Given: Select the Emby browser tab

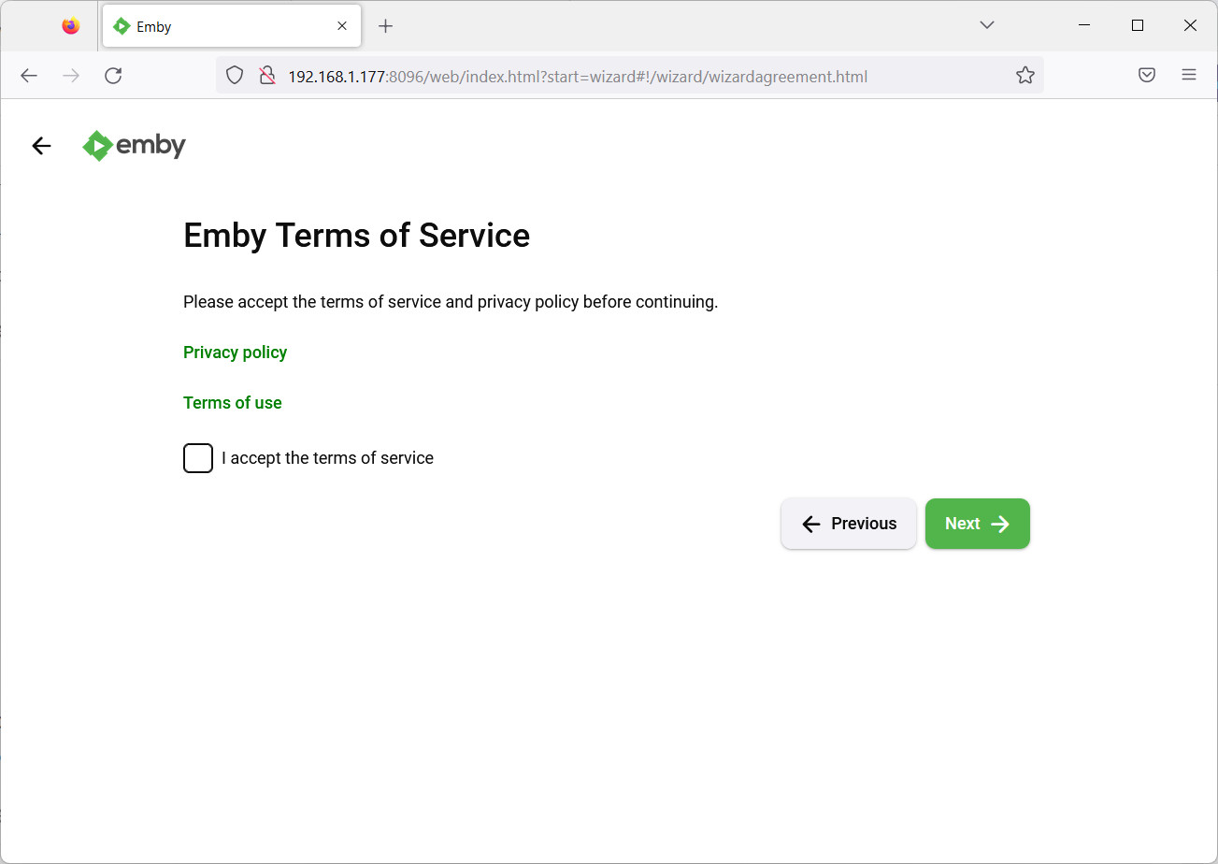Looking at the screenshot, I should coord(232,26).
